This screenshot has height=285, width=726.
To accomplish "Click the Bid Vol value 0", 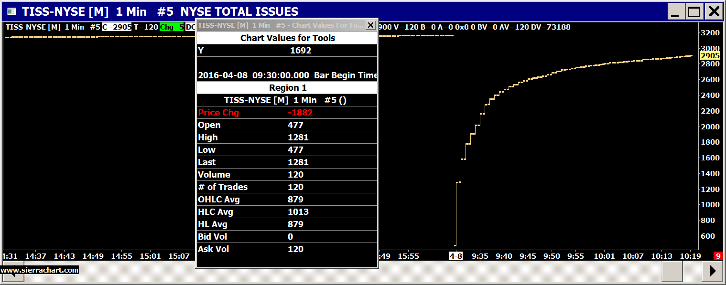I will 291,237.
